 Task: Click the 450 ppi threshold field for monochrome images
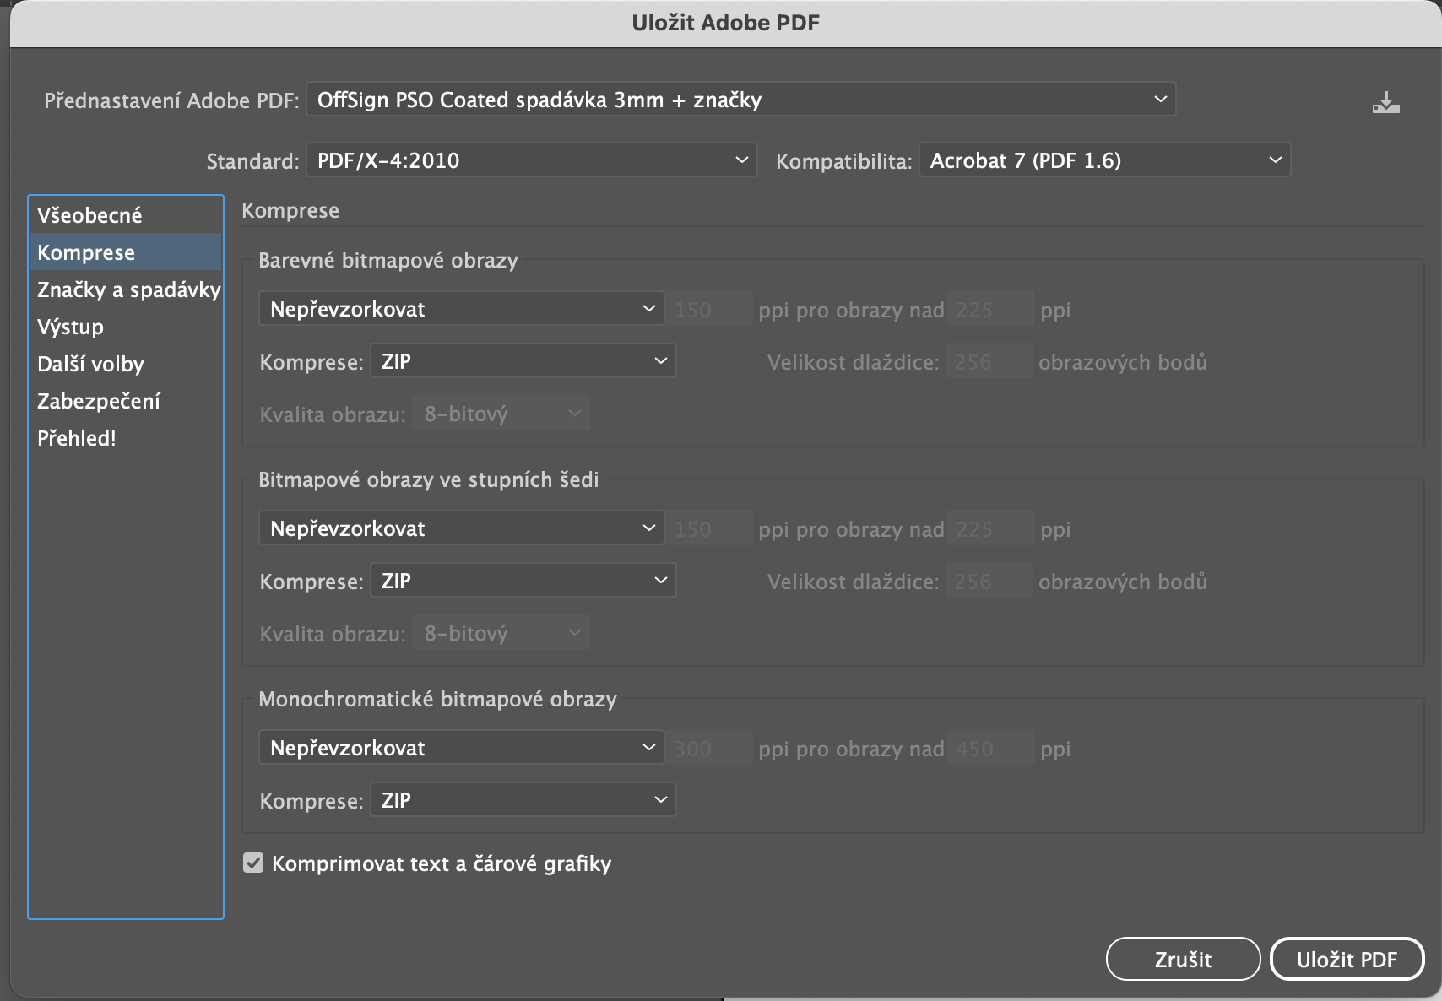point(990,748)
